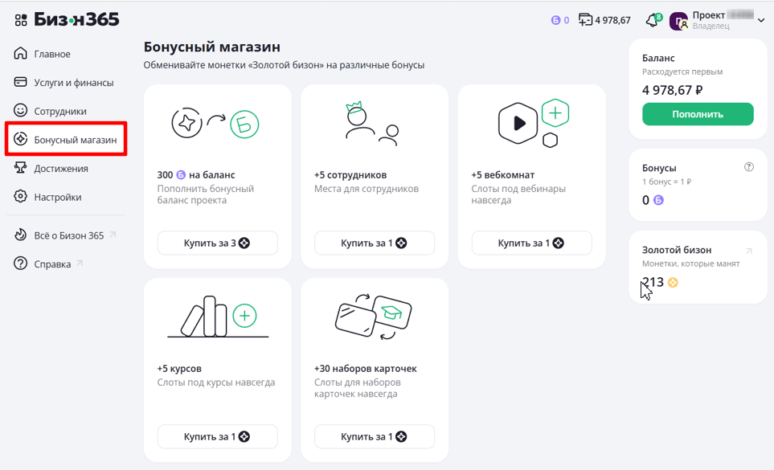
Task: Open the Справка external link
Action: (x=52, y=264)
